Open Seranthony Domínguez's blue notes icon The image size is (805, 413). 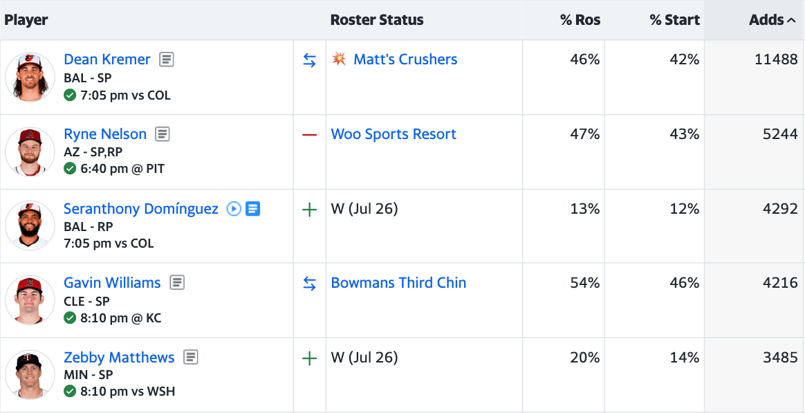point(253,209)
